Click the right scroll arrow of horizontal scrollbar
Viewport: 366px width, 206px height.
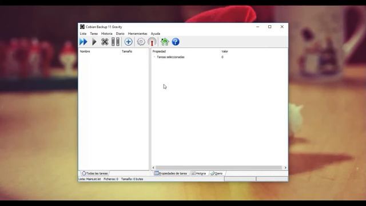(285, 168)
